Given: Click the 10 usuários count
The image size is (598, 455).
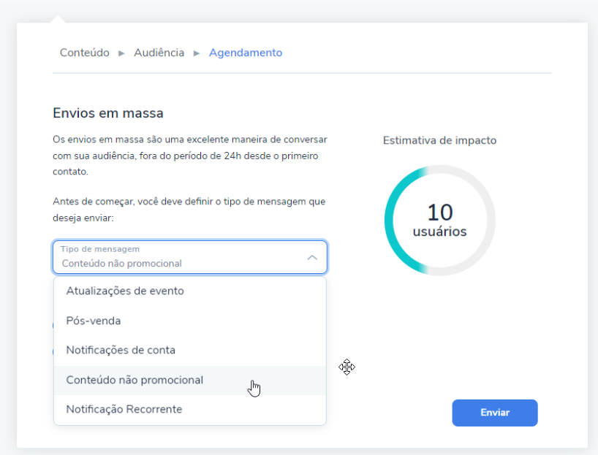Looking at the screenshot, I should coord(439,221).
